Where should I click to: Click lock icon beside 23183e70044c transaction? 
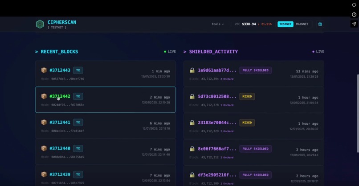pyautogui.click(x=192, y=123)
